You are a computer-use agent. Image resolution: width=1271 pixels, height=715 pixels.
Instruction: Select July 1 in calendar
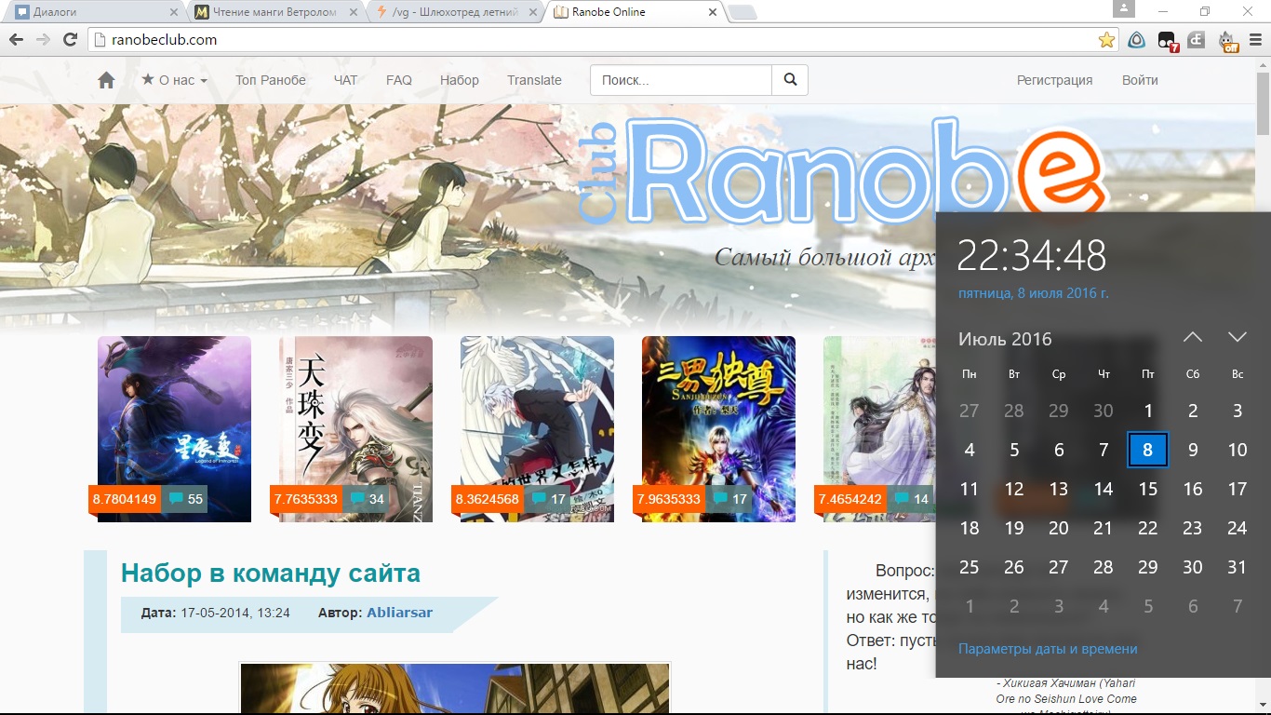[1148, 411]
